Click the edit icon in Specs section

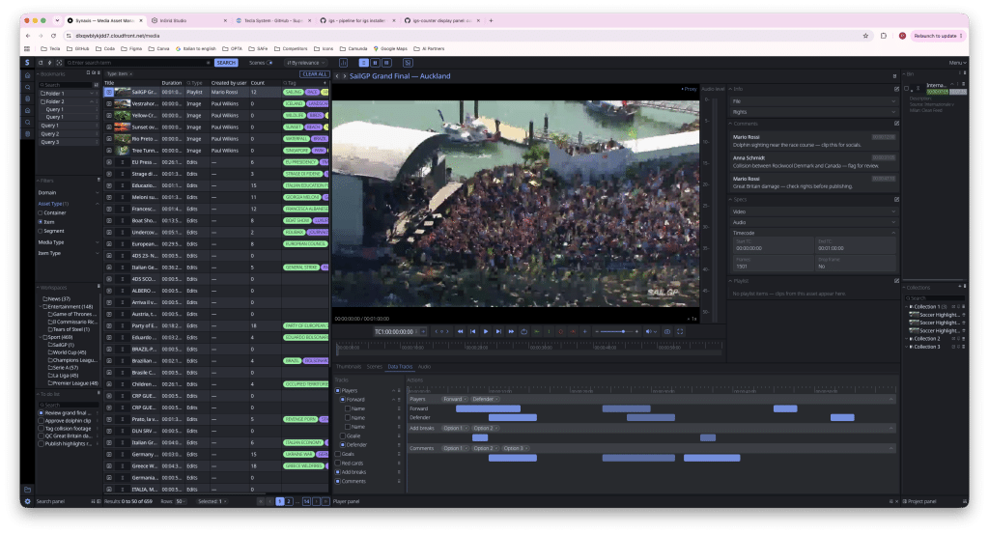896,199
